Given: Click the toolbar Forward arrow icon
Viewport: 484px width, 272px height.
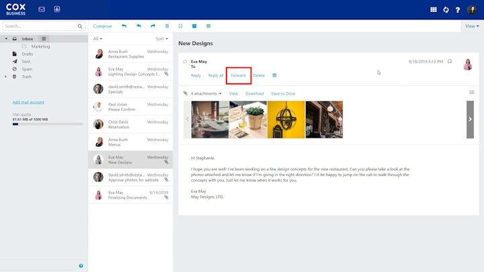Looking at the screenshot, I should point(153,26).
